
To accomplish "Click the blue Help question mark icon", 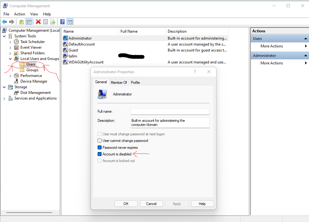I will coord(62,22).
